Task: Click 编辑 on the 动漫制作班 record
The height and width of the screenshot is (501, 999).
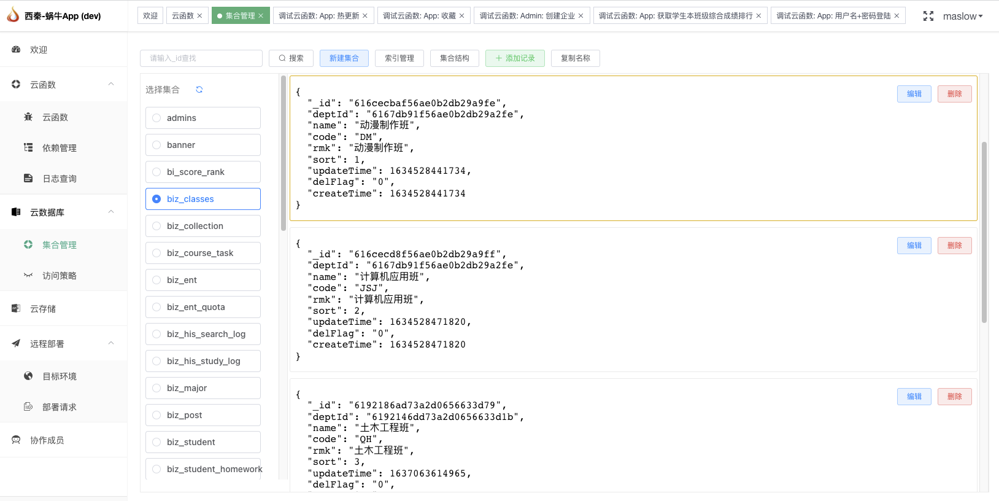Action: tap(914, 94)
